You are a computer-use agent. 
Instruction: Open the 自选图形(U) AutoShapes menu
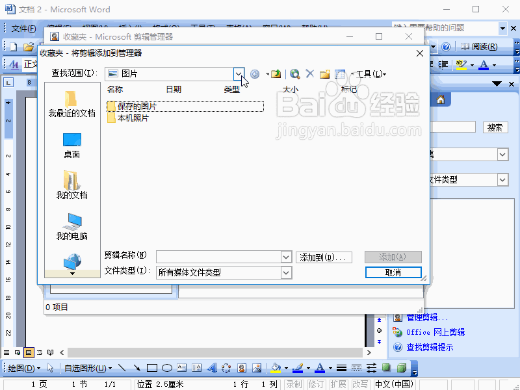88,368
